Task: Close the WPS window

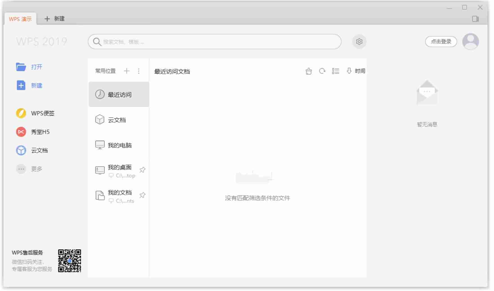Action: click(x=480, y=8)
